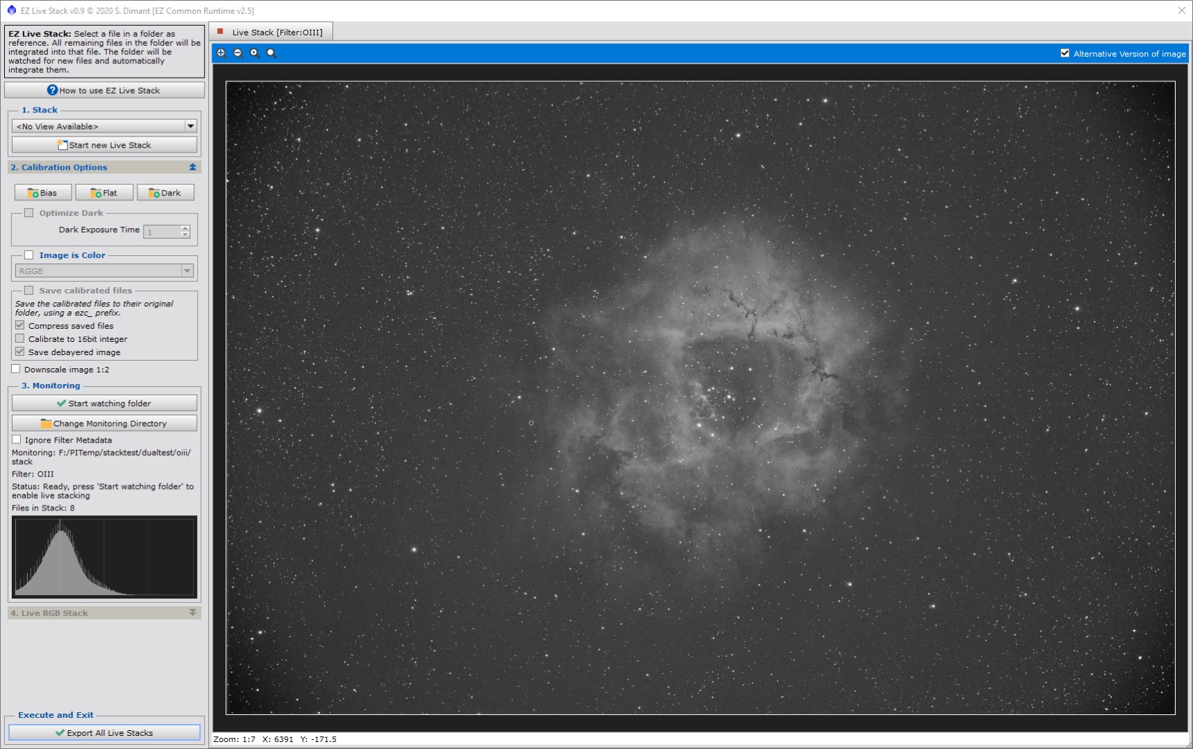Toggle Calibrate to 16bit integer checkbox
Image resolution: width=1193 pixels, height=749 pixels.
point(20,338)
